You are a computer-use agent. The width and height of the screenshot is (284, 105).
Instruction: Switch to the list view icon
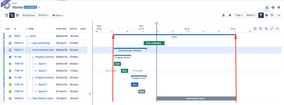click(x=7, y=15)
